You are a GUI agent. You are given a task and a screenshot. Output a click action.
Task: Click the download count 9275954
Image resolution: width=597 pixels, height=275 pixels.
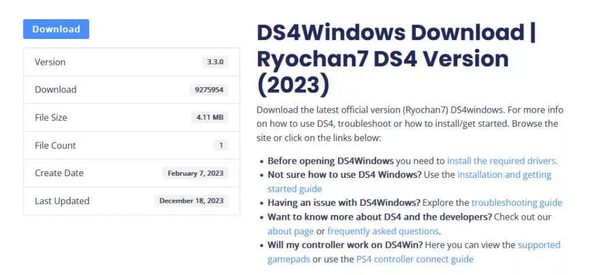(x=209, y=90)
